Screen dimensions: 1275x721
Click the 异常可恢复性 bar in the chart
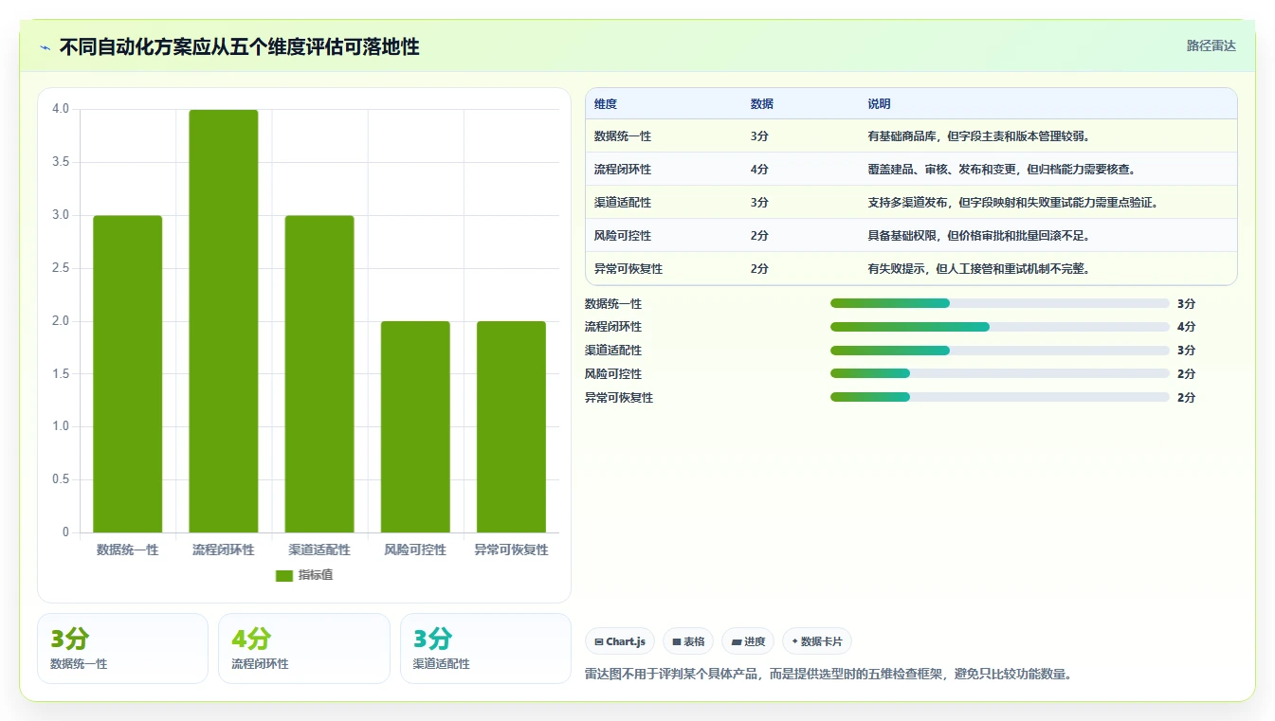511,426
